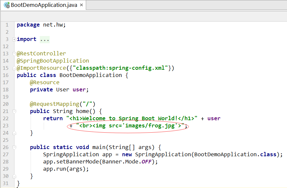Click 'void' keyword on line 26

pyautogui.click(x=83, y=147)
